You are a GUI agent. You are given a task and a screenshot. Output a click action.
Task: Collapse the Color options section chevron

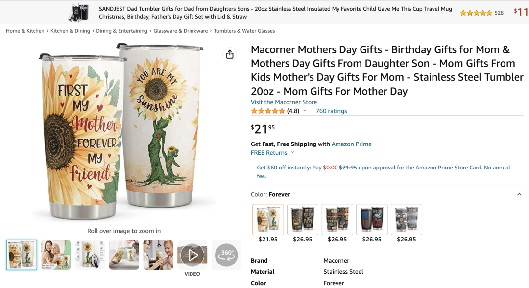(x=519, y=194)
